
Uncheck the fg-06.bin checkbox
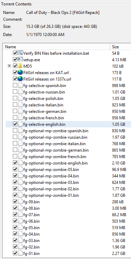15,221
